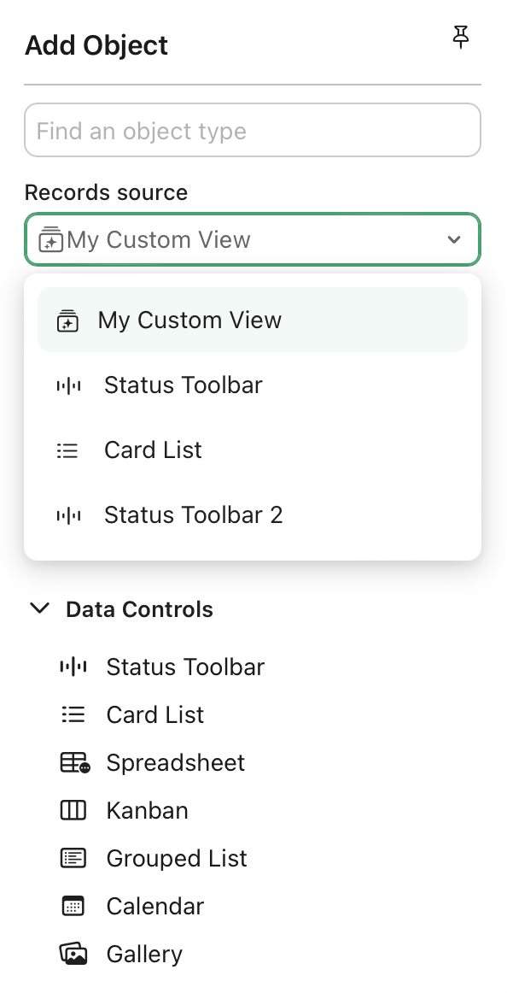This screenshot has height=993, width=507.
Task: Click the Status Toolbar icon under Data Controls
Action: pyautogui.click(x=73, y=667)
